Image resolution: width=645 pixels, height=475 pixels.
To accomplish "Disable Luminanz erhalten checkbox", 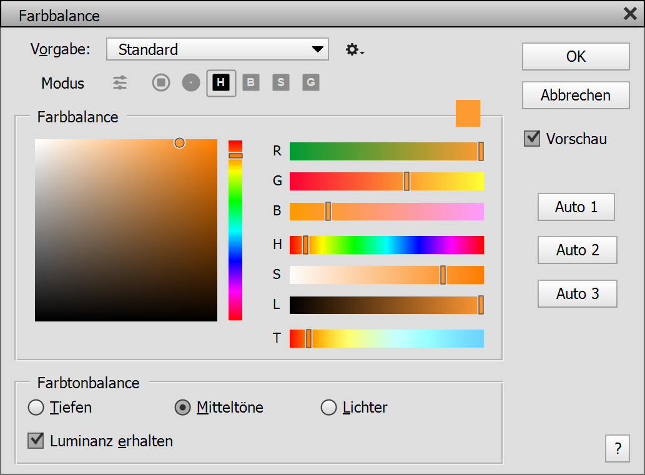I will coord(36,441).
